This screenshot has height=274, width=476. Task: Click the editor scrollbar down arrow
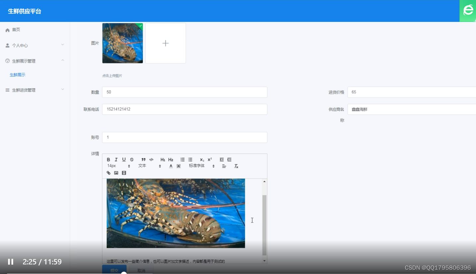pos(264,261)
